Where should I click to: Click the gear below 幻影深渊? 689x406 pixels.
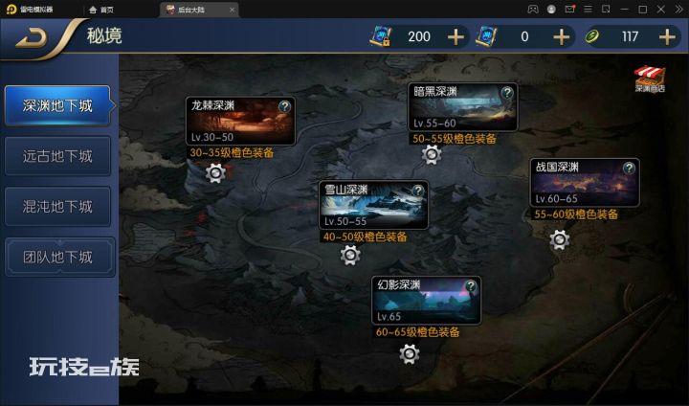(410, 353)
